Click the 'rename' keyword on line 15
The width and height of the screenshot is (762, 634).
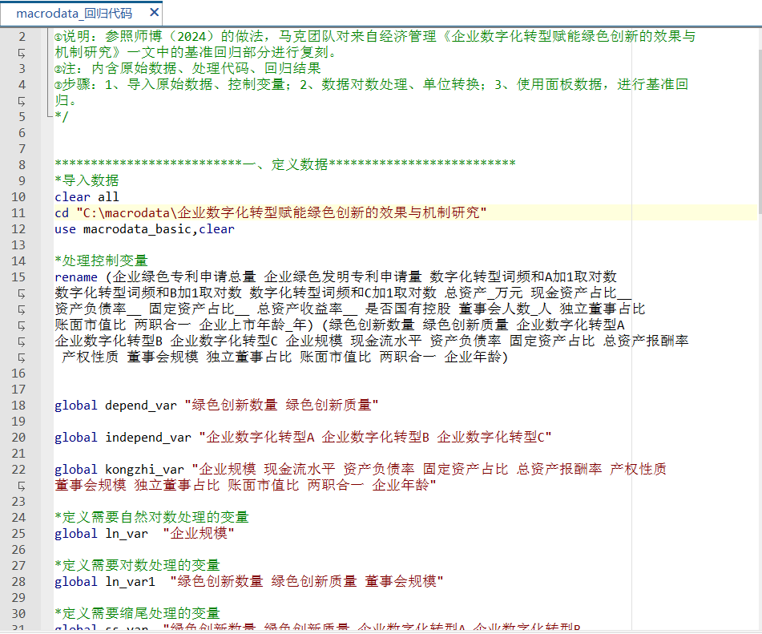75,277
